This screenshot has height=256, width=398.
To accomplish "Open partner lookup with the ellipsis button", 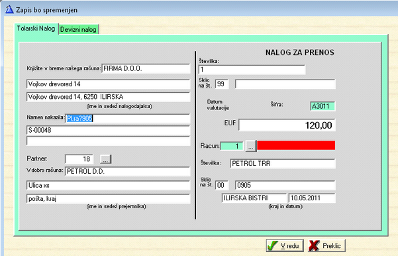I will pos(105,159).
